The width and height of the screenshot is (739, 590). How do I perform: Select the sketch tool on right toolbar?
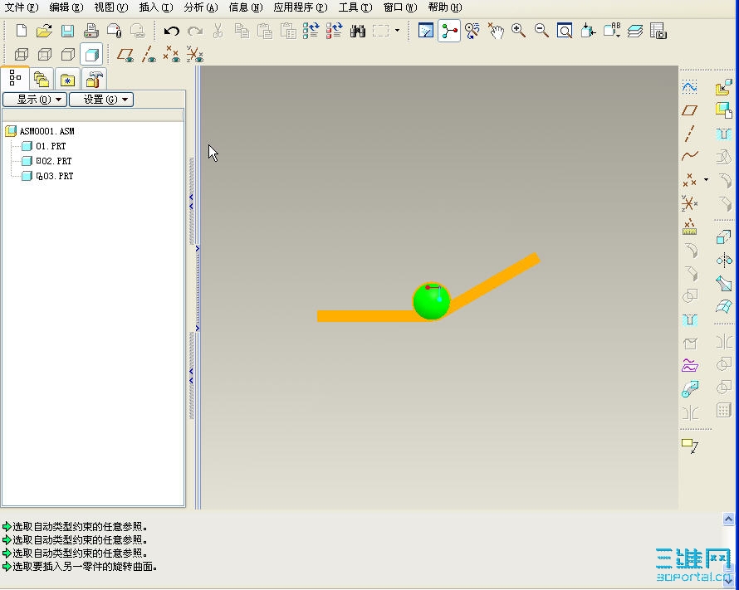pyautogui.click(x=689, y=87)
